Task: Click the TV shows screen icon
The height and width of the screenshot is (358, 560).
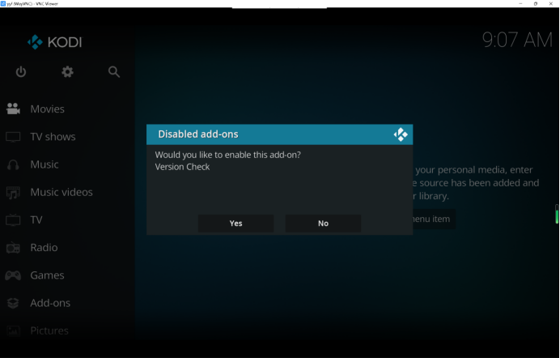Action: pyautogui.click(x=13, y=137)
